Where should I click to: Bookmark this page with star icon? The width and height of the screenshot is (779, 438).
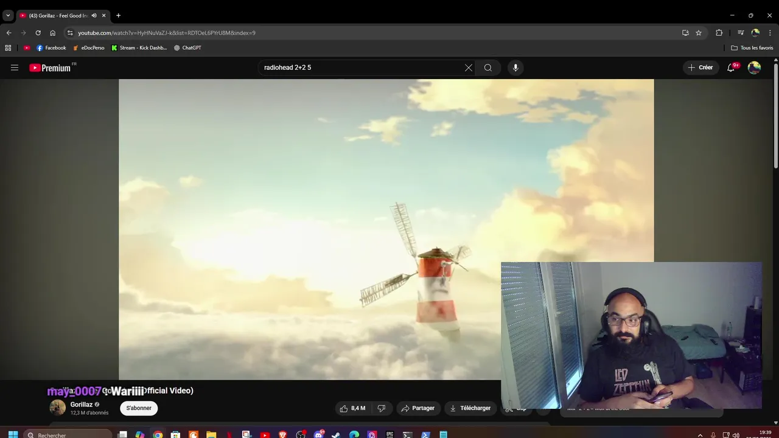(699, 33)
